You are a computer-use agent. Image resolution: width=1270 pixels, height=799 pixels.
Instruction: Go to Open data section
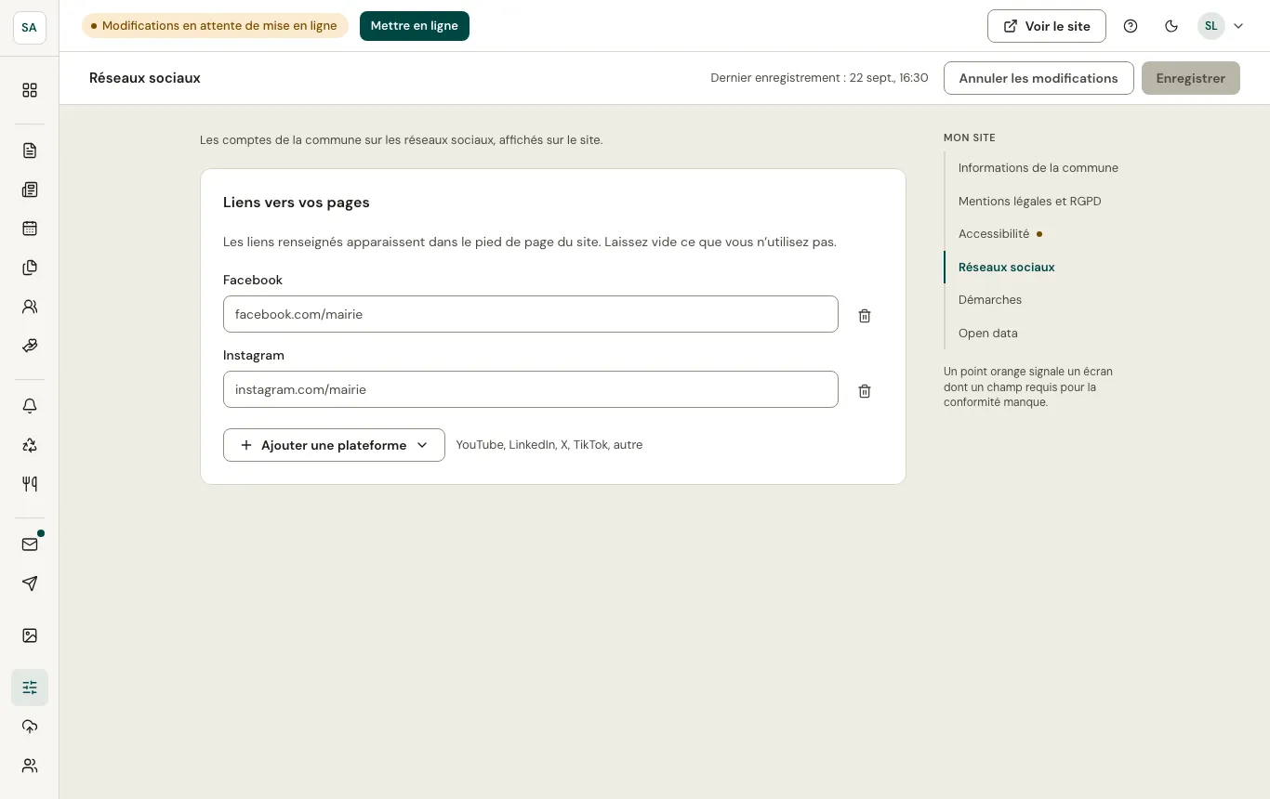(x=988, y=334)
